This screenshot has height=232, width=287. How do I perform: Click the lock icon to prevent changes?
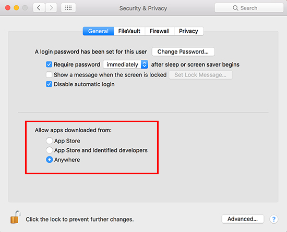(x=15, y=217)
